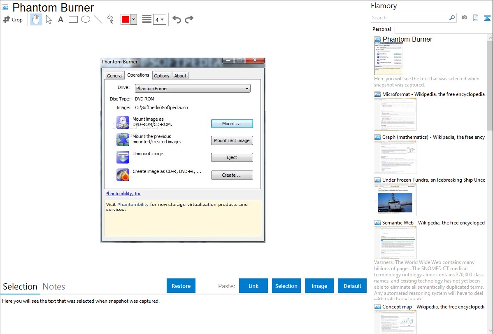This screenshot has width=493, height=334.
Task: Switch to the Notes tab
Action: point(54,287)
